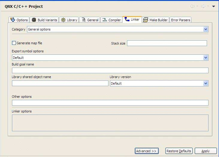Click the forward navigation arrow icon

point(203,6)
